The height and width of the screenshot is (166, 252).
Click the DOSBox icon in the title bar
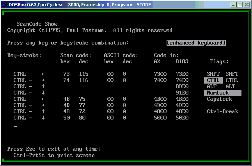coord(5,5)
